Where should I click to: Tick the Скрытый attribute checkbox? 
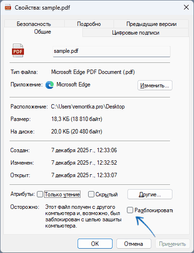pyautogui.click(x=91, y=194)
